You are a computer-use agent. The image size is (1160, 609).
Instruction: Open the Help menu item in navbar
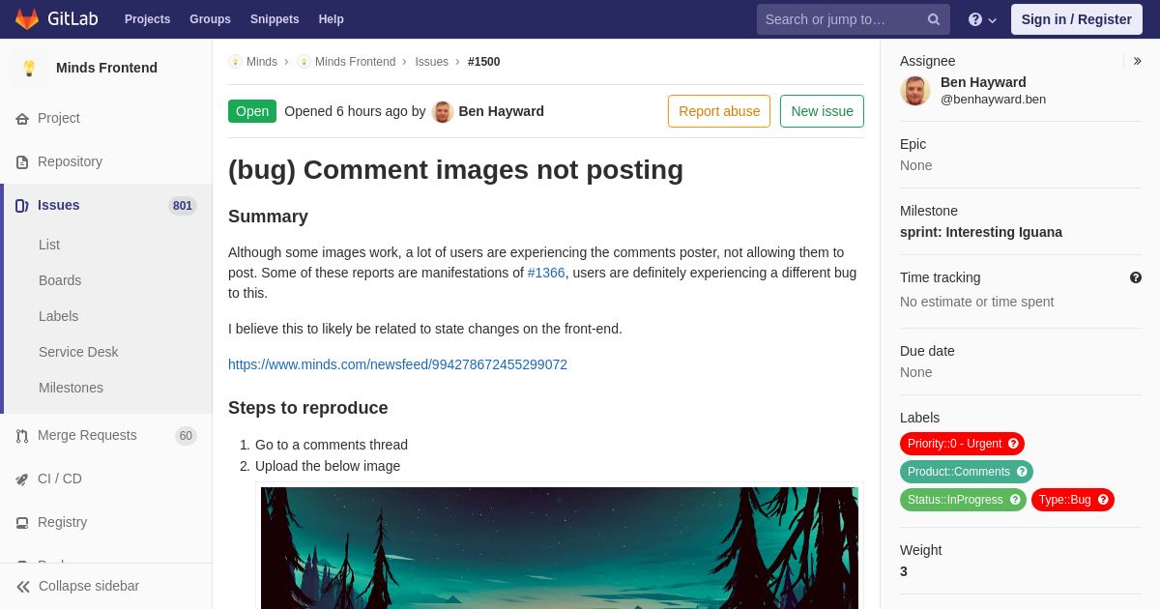[332, 19]
